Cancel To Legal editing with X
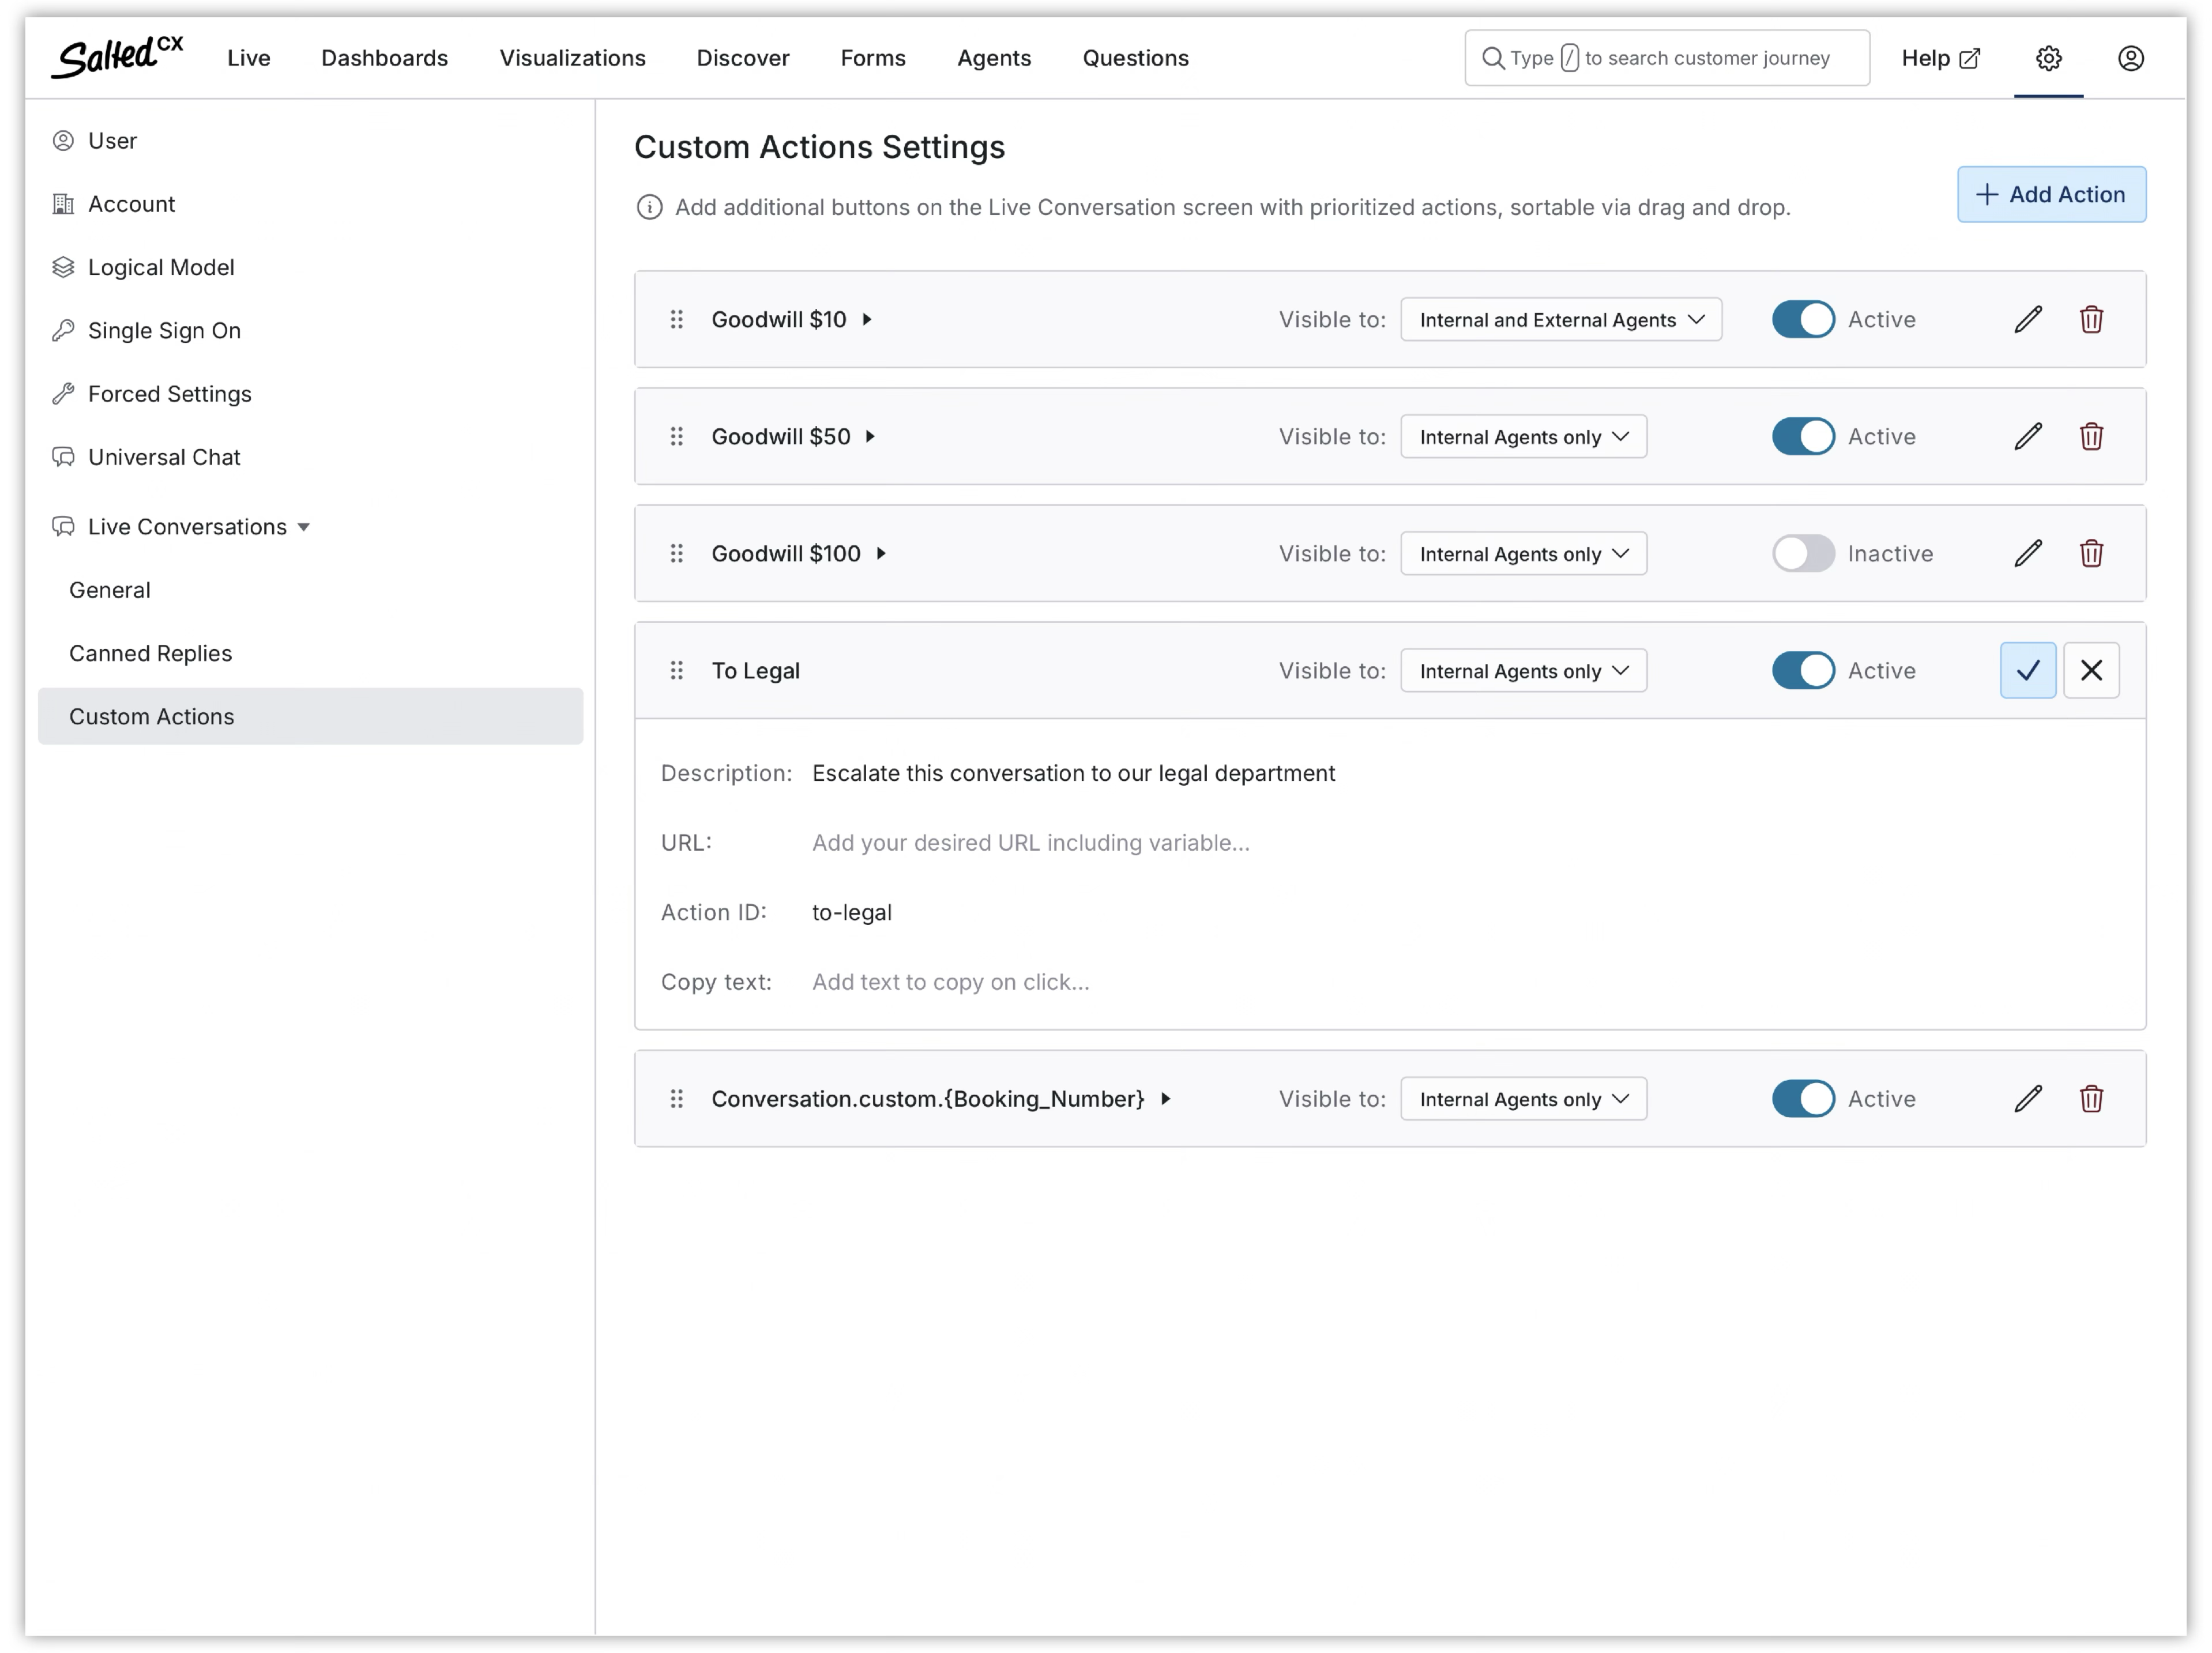This screenshot has width=2212, height=1653. [2091, 670]
